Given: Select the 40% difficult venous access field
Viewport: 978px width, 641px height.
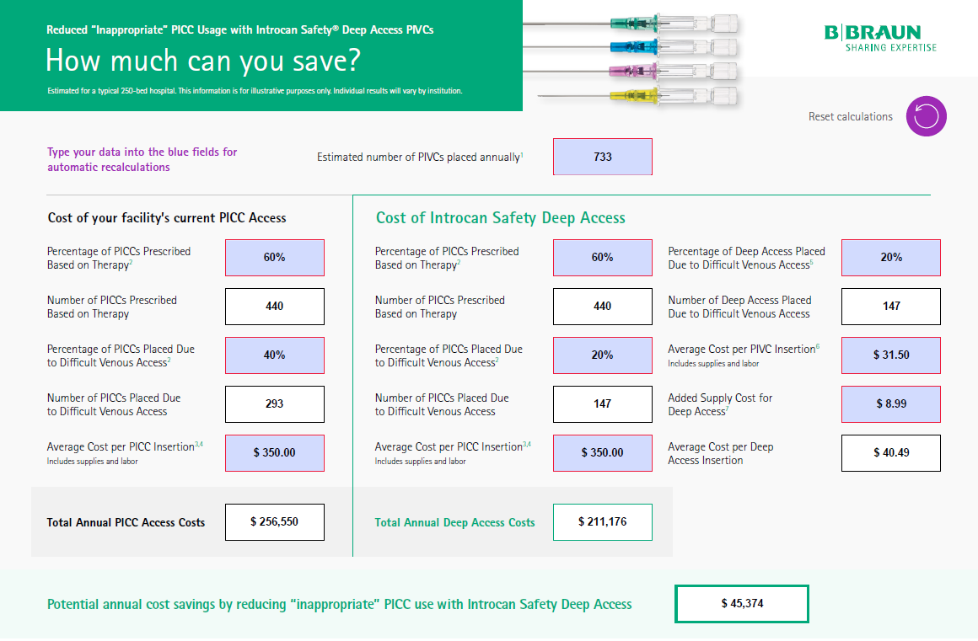Looking at the screenshot, I should pos(274,355).
